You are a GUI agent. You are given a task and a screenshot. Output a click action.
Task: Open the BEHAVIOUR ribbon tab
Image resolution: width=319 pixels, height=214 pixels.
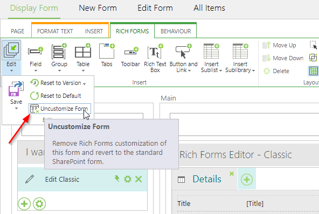[176, 31]
